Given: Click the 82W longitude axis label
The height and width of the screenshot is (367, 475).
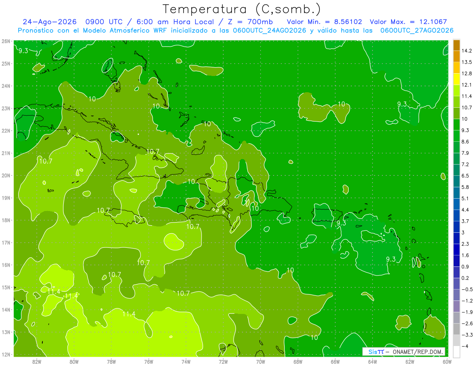Looking at the screenshot, I should coord(37,361).
